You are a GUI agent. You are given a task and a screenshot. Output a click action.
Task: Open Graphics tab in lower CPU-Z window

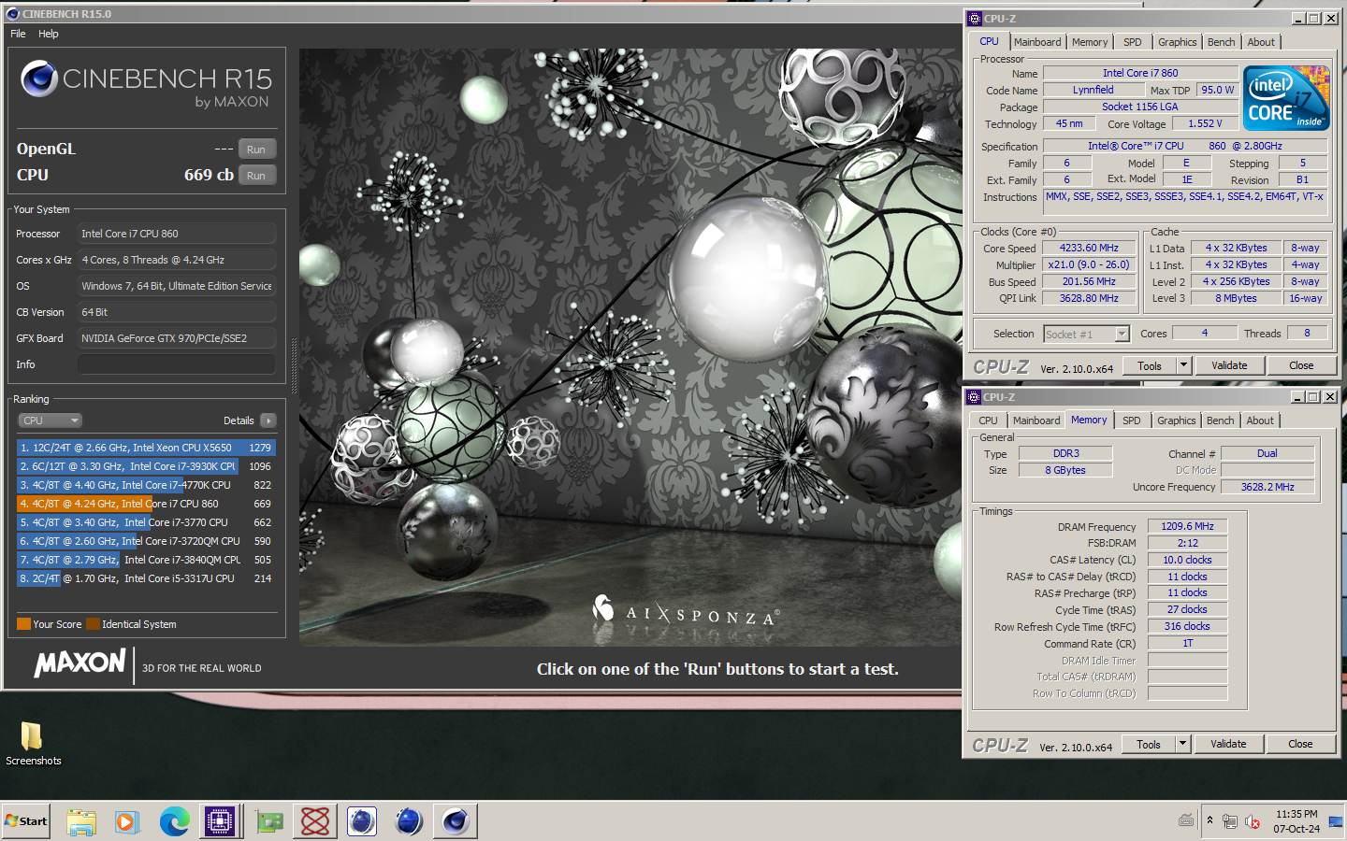click(1177, 420)
